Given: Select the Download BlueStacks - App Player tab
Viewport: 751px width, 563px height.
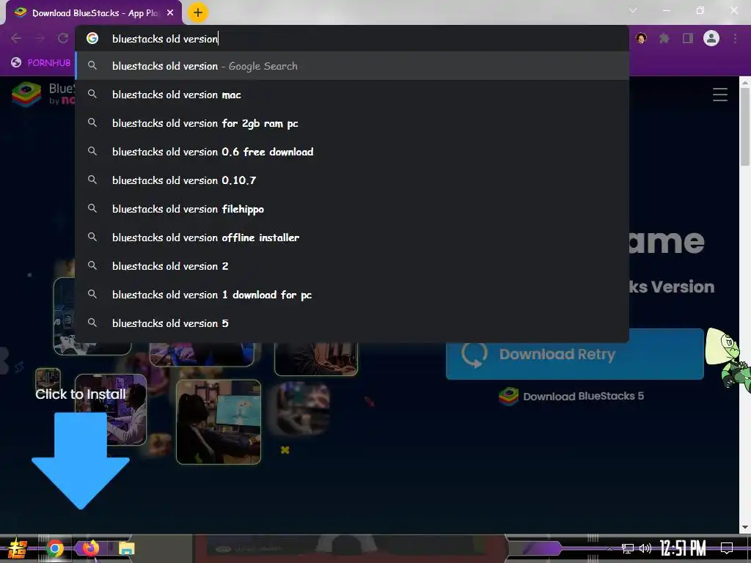Looking at the screenshot, I should [94, 13].
